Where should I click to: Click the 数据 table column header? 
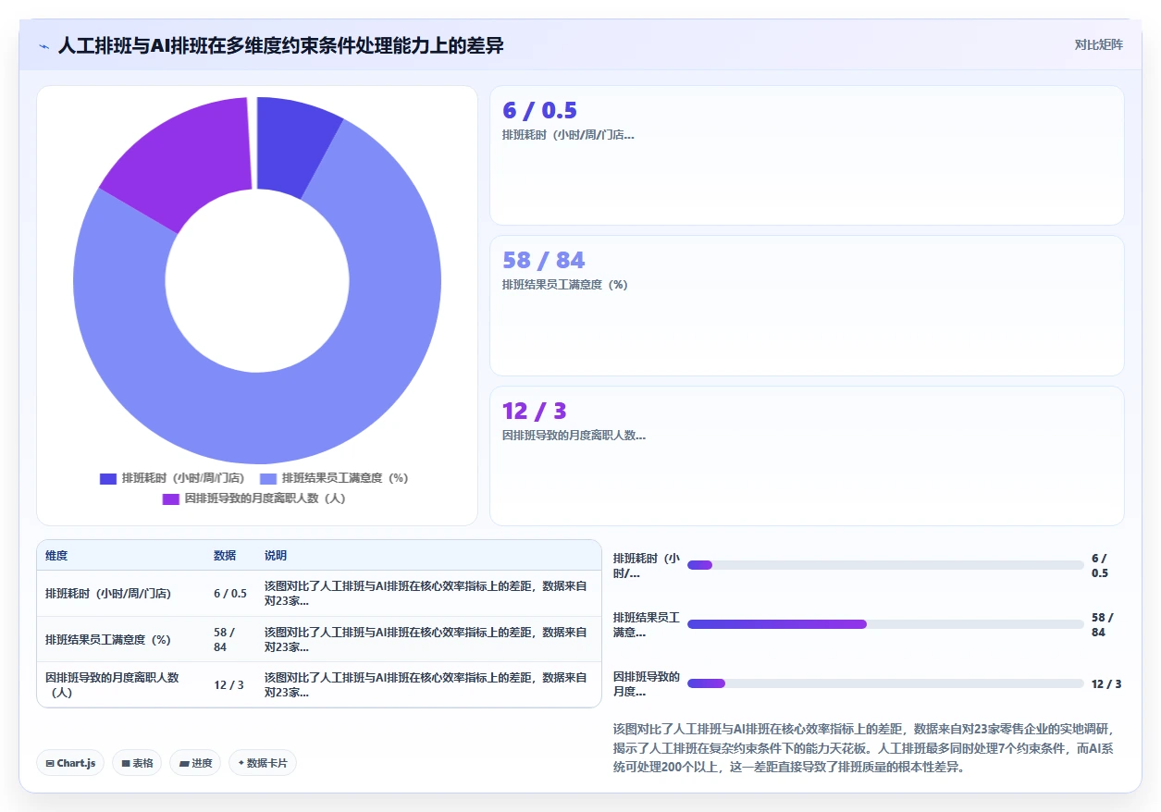(x=225, y=556)
